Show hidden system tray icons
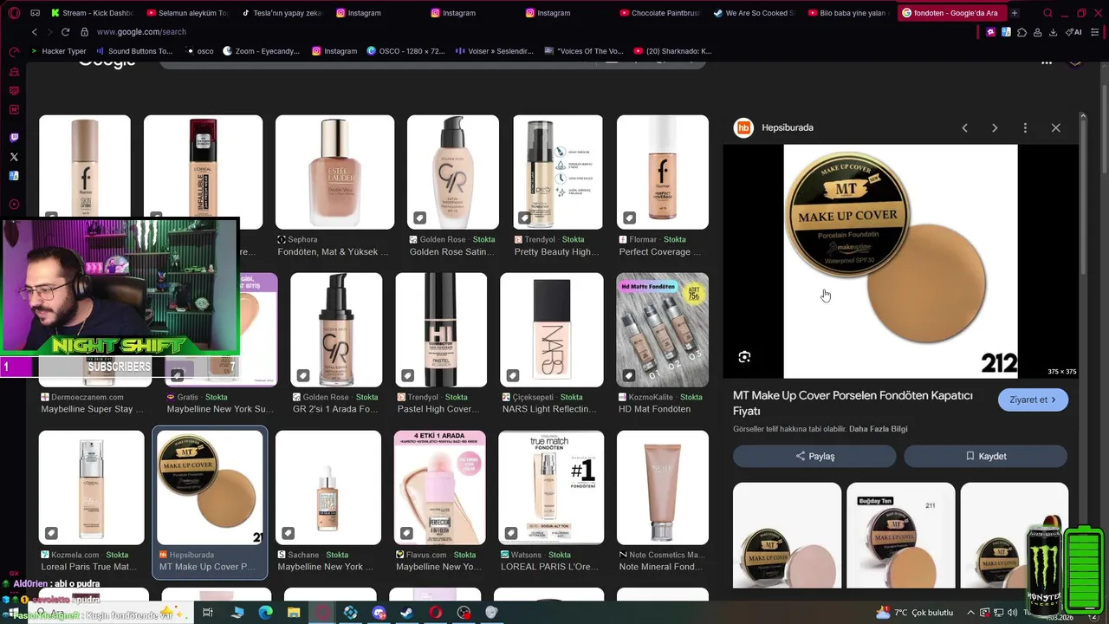Image resolution: width=1109 pixels, height=624 pixels. [x=970, y=613]
